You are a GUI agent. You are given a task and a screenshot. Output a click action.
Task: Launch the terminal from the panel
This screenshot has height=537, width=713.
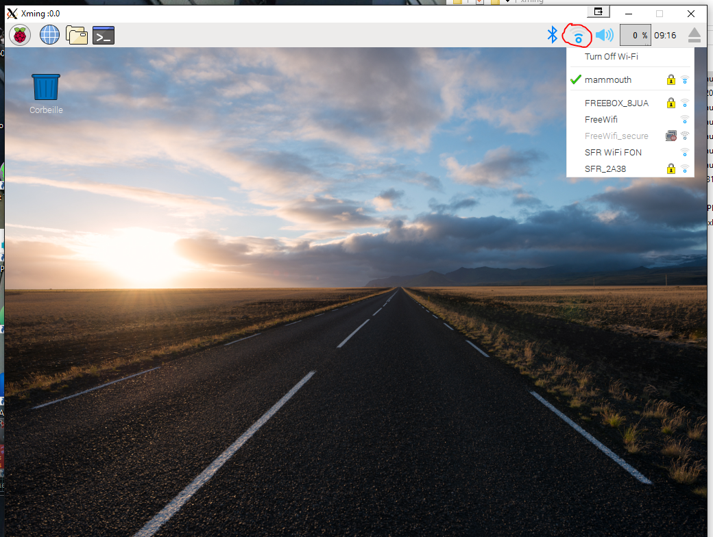click(104, 35)
